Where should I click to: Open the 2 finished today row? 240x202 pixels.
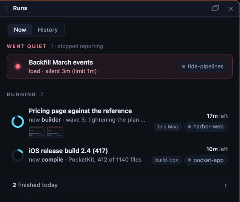(x=120, y=185)
